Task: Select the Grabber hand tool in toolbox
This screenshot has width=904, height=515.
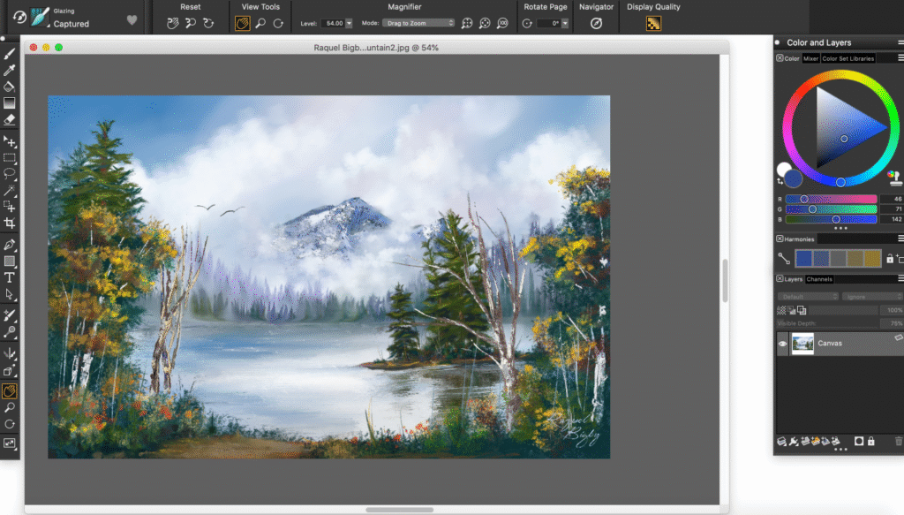Action: click(x=9, y=391)
